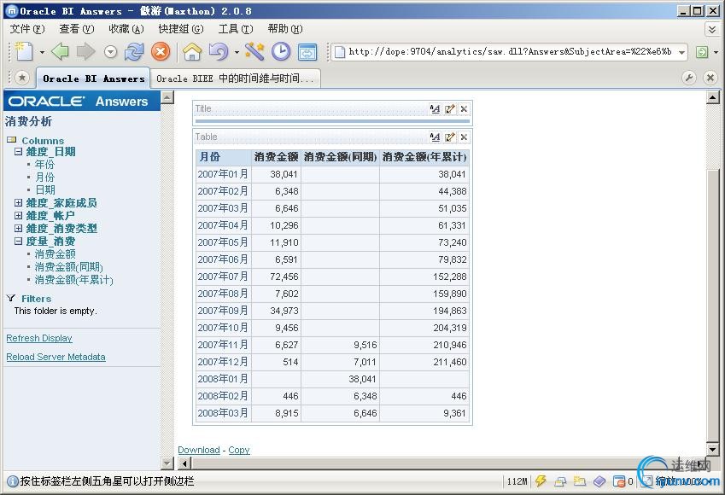This screenshot has height=495, width=725.
Task: Select the Oracle BI Answers tab
Action: tap(93, 79)
